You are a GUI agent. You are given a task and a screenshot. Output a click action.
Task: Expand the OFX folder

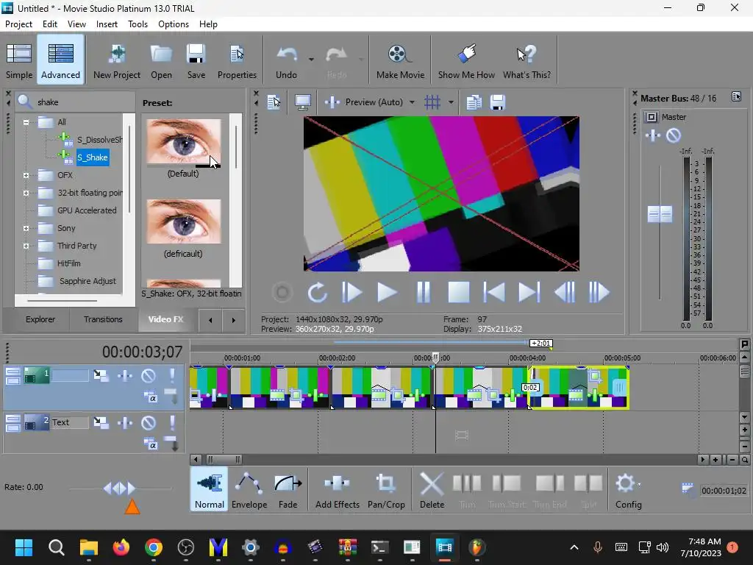[x=26, y=175]
